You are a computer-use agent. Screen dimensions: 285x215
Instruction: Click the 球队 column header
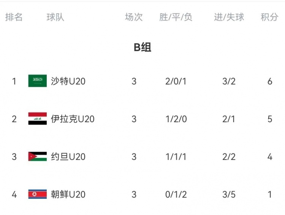[55, 17]
